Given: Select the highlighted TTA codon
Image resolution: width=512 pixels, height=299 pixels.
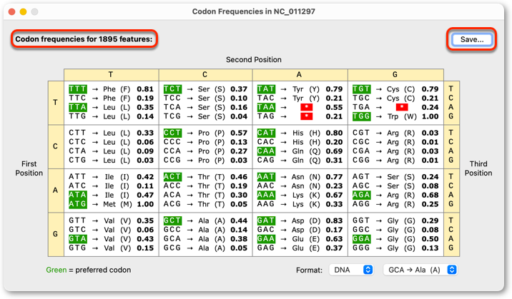Looking at the screenshot, I should coord(78,107).
